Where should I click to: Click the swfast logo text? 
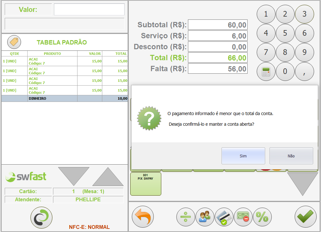[31, 177]
